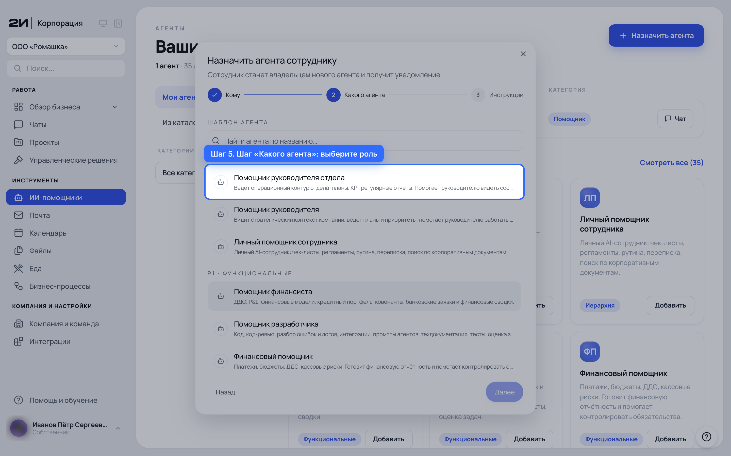Click Назначить агента button
Screen dimensions: 731x456
click(x=656, y=35)
